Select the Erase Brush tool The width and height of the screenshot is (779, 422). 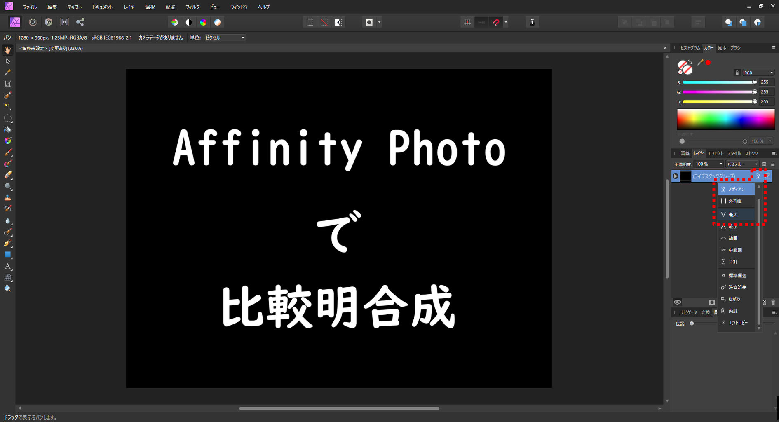coord(8,176)
